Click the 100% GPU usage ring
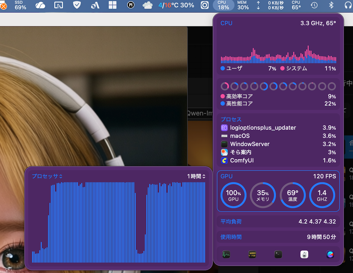 pos(233,195)
